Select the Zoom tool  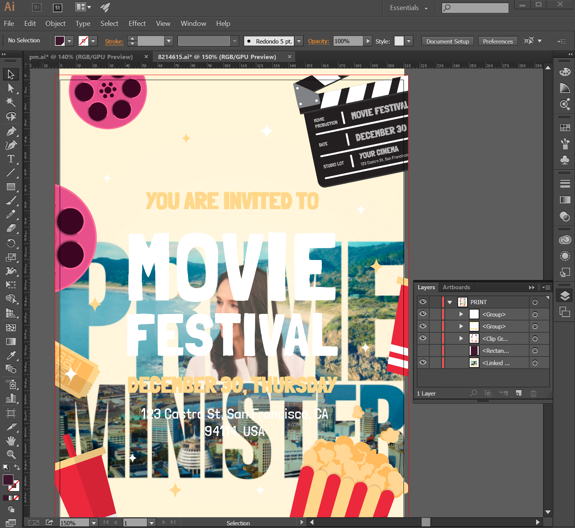(x=11, y=454)
